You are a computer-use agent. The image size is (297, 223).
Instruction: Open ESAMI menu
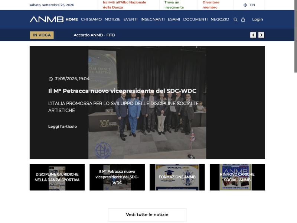[x=174, y=19]
